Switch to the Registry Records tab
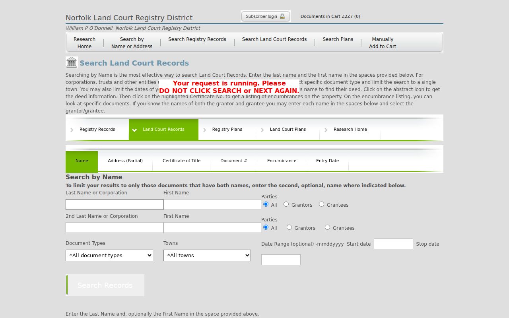 (97, 130)
